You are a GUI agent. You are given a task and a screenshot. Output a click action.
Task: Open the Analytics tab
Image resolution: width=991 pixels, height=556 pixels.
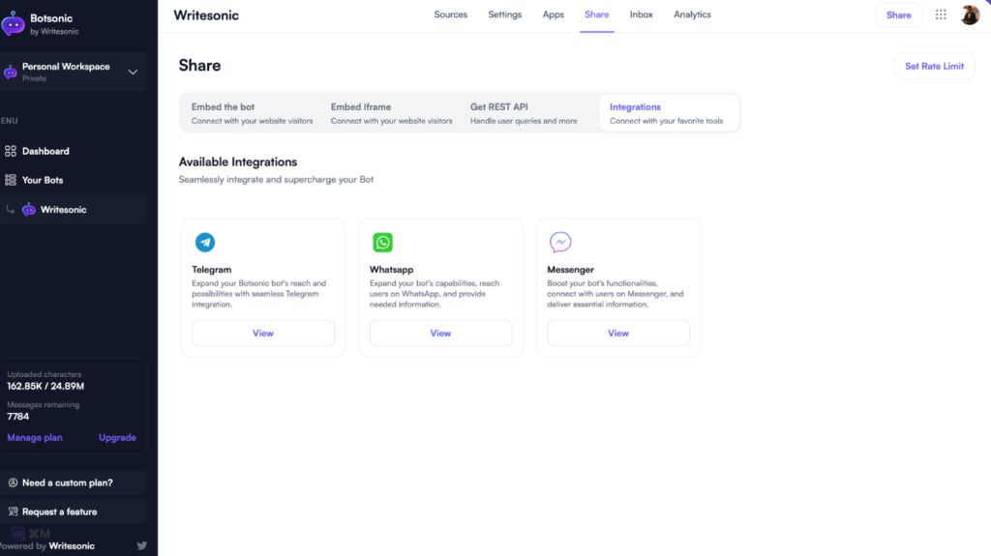tap(692, 15)
